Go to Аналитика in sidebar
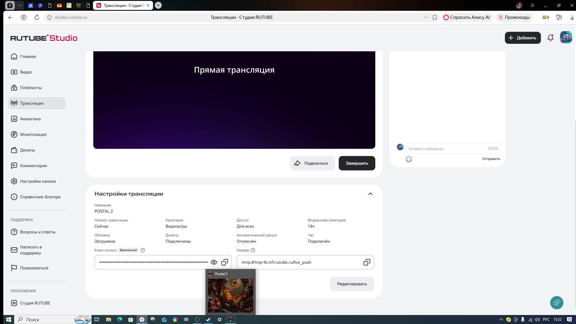576x324 pixels. [30, 119]
